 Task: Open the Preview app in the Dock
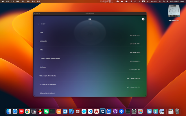tap(162, 111)
